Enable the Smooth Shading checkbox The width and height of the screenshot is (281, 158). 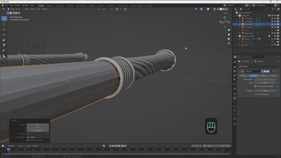[x=255, y=94]
